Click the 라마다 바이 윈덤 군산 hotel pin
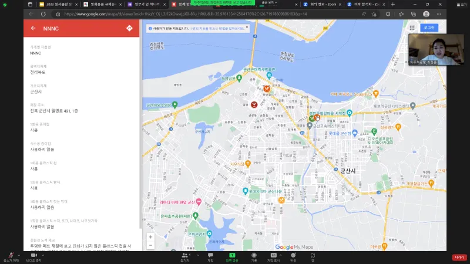This screenshot has height=264, width=470. point(199,202)
